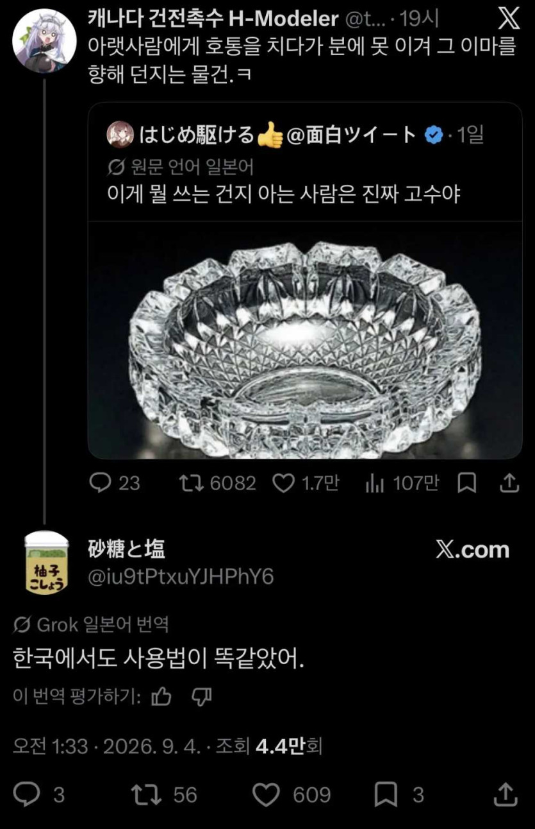Visit the @iu9tPtxuYJHPhY6 profile handle
The width and height of the screenshot is (535, 829).
(181, 577)
